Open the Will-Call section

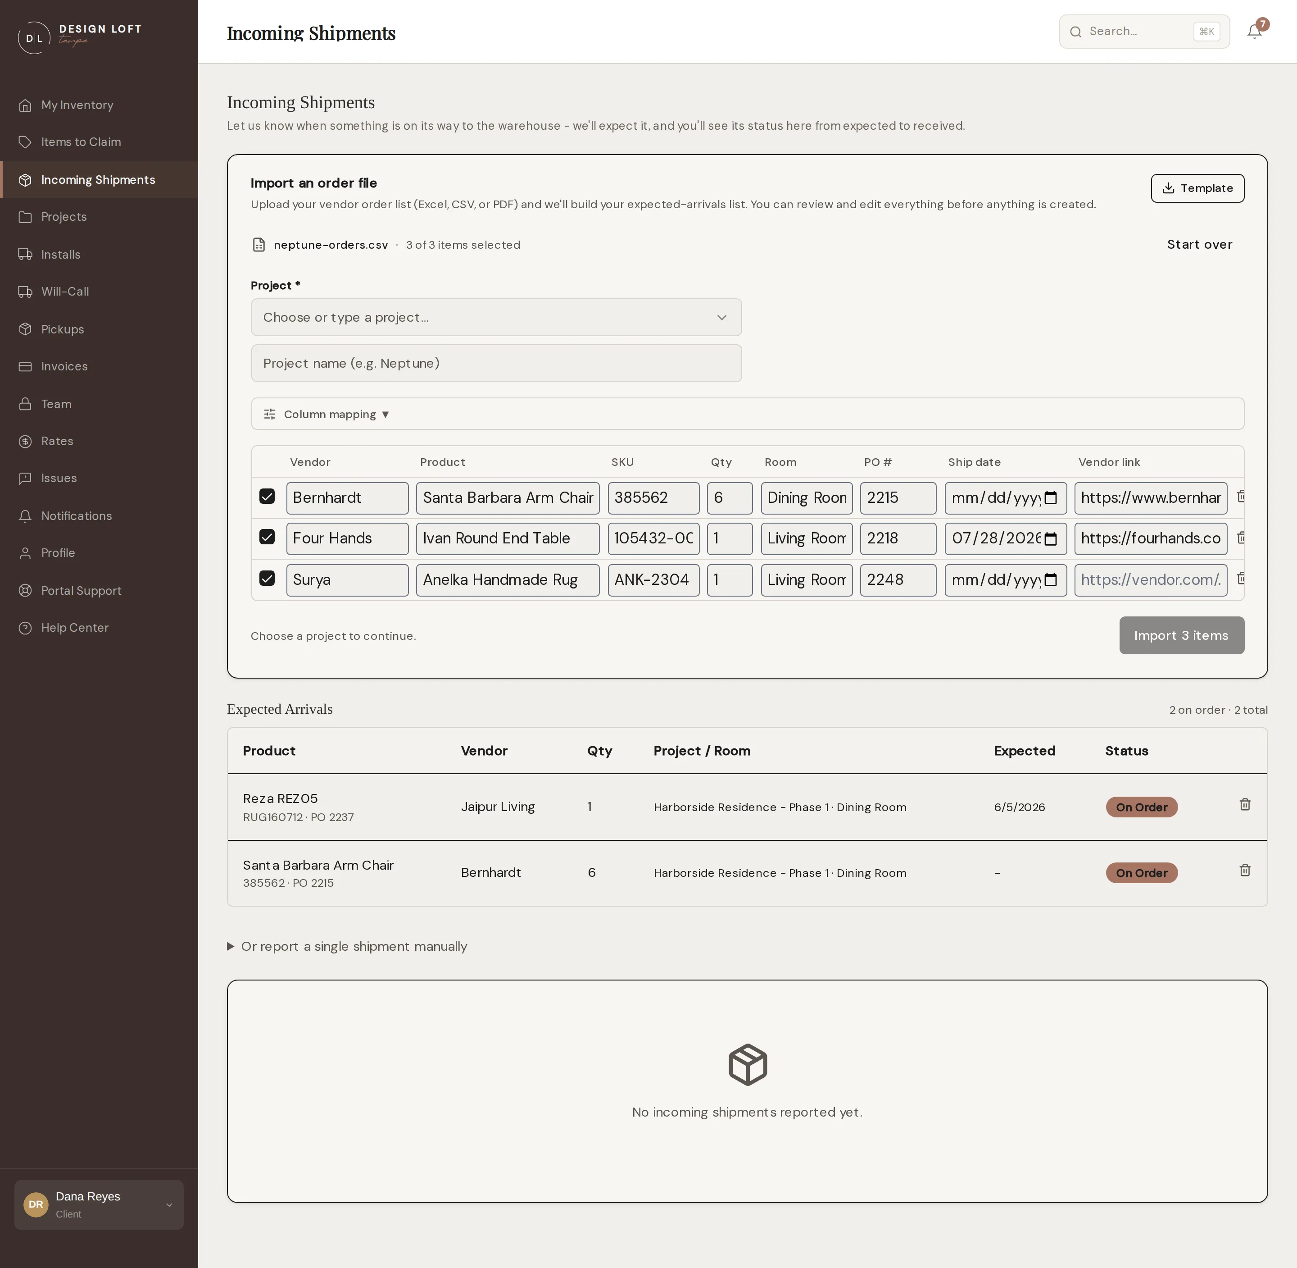tap(99, 292)
